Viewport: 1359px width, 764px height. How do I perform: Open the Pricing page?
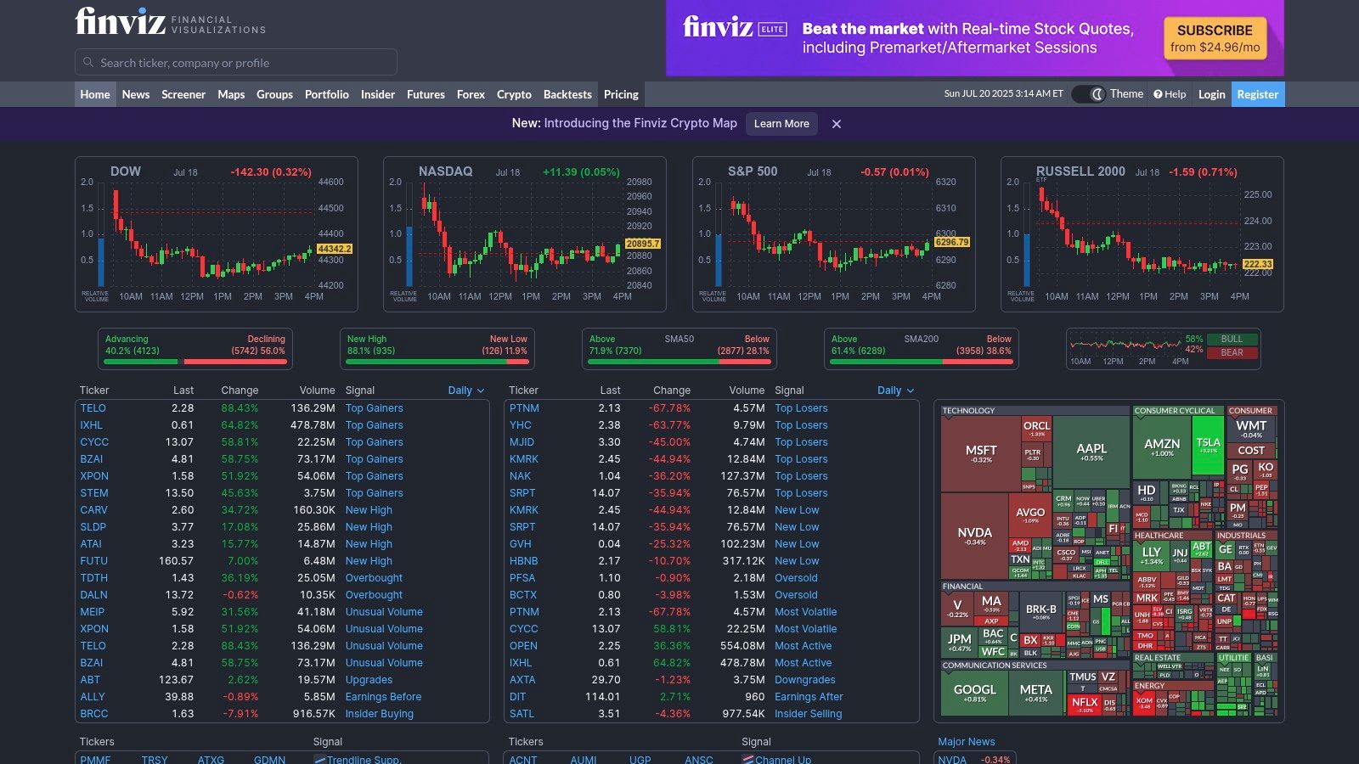621,94
